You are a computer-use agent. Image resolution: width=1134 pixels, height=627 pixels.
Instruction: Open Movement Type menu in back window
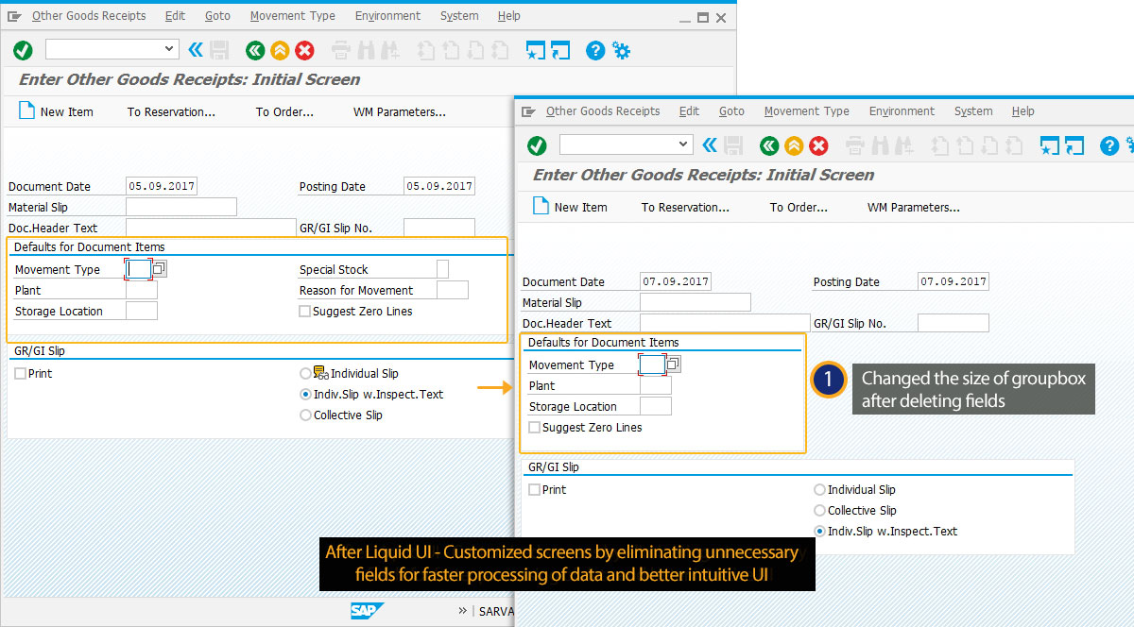[292, 16]
